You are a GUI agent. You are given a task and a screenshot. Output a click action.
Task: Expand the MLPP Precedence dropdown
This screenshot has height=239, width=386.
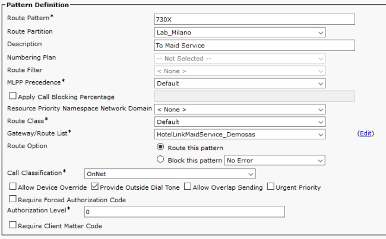(x=240, y=84)
